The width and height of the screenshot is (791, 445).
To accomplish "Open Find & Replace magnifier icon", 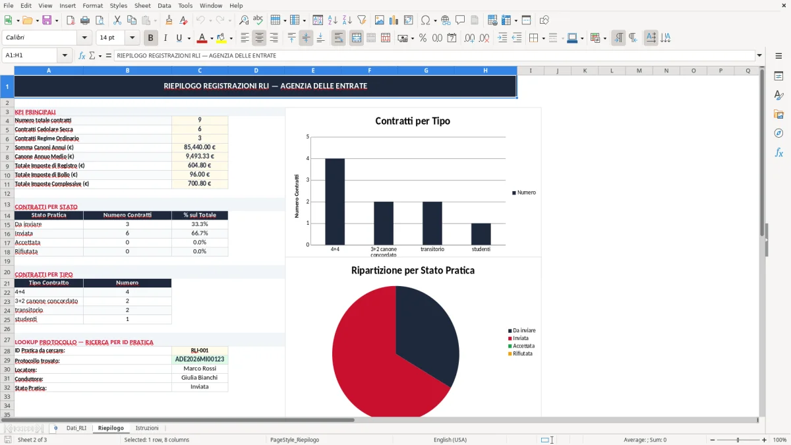I will click(244, 20).
